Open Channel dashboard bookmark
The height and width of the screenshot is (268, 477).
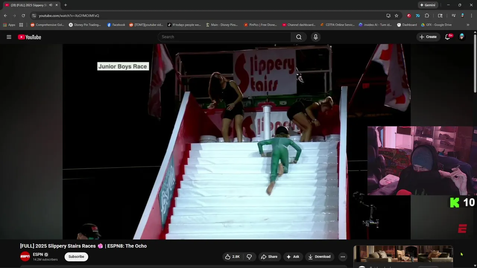[299, 25]
